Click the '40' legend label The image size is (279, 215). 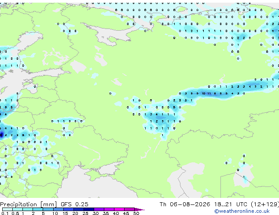click(x=116, y=213)
